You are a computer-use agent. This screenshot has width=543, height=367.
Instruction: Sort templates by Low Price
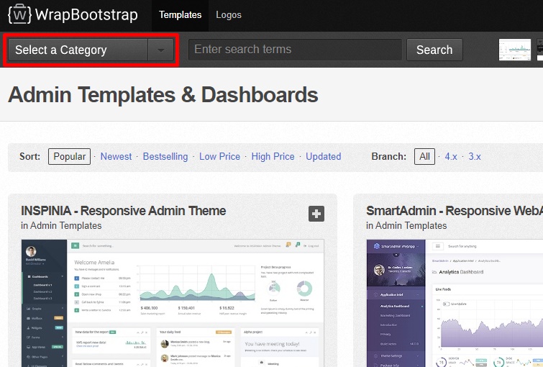[219, 157]
